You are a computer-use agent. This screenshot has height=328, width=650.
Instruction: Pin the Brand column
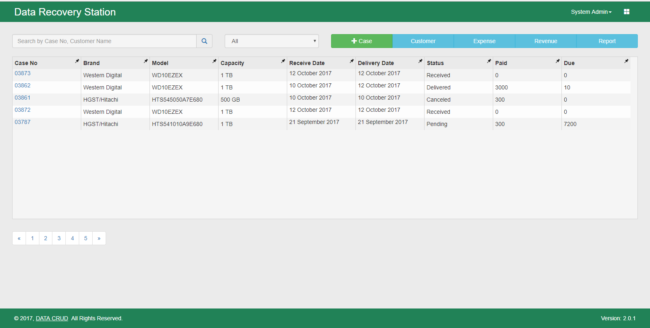[145, 61]
